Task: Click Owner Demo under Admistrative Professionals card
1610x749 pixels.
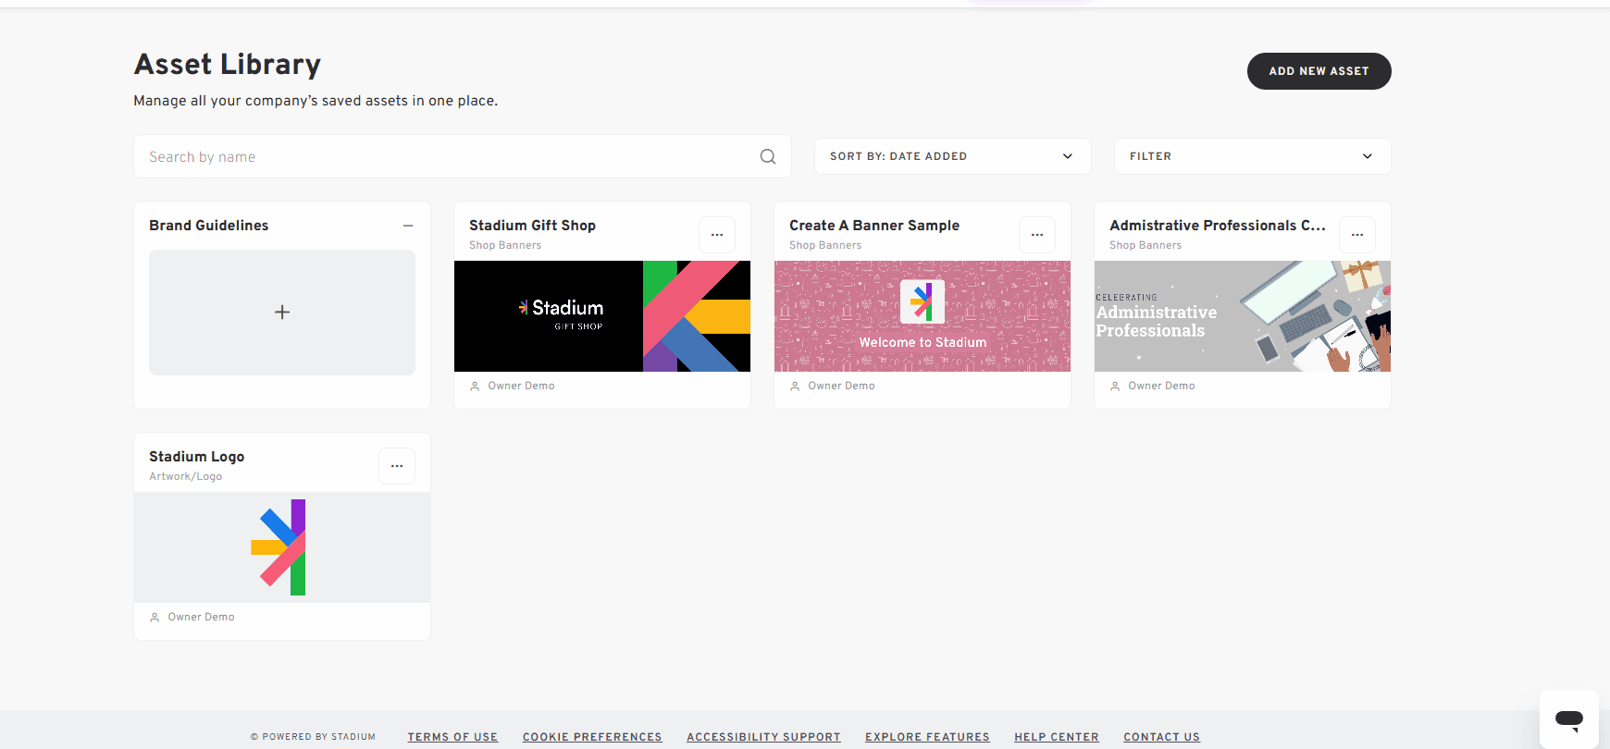Action: click(x=1161, y=386)
